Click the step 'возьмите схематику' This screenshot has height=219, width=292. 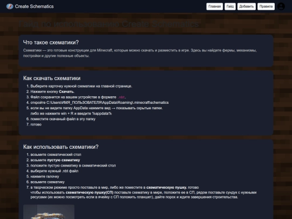click(48, 182)
